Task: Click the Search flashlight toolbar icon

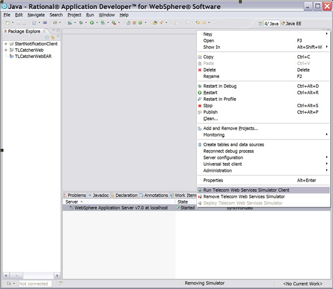Action: coord(161,23)
